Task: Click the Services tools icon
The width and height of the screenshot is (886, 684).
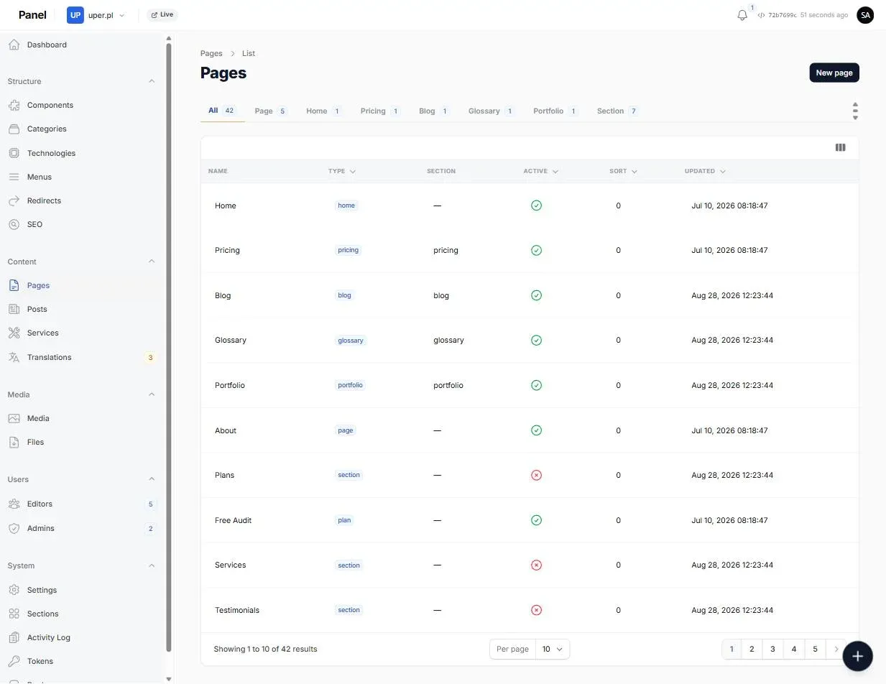Action: click(14, 333)
